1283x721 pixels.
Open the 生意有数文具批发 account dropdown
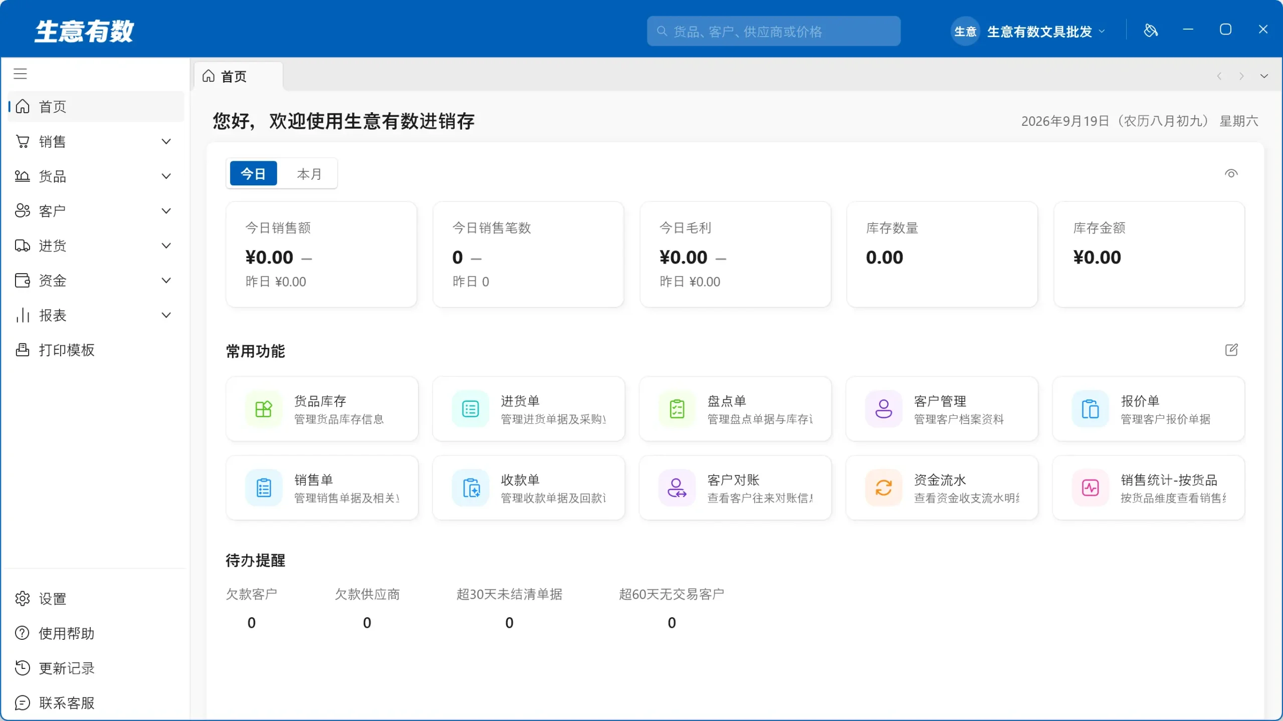click(1029, 32)
